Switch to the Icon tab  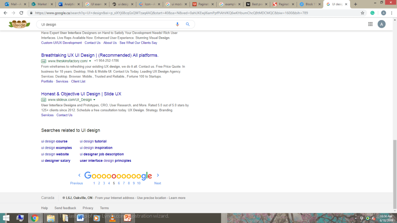coord(149,4)
